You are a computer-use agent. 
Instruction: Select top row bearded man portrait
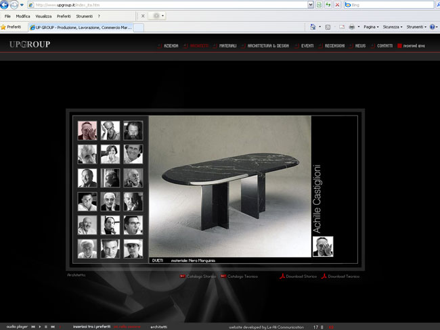point(133,131)
